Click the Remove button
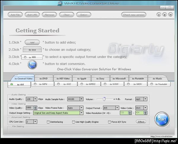Screen dimensions: 178x144 (49, 15)
